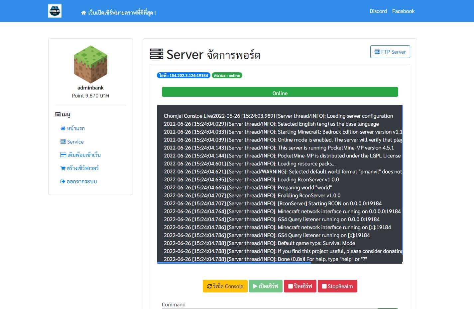Go to หน้าแรก in the sidebar menu
Image resolution: width=474 pixels, height=309 pixels.
tap(72, 128)
